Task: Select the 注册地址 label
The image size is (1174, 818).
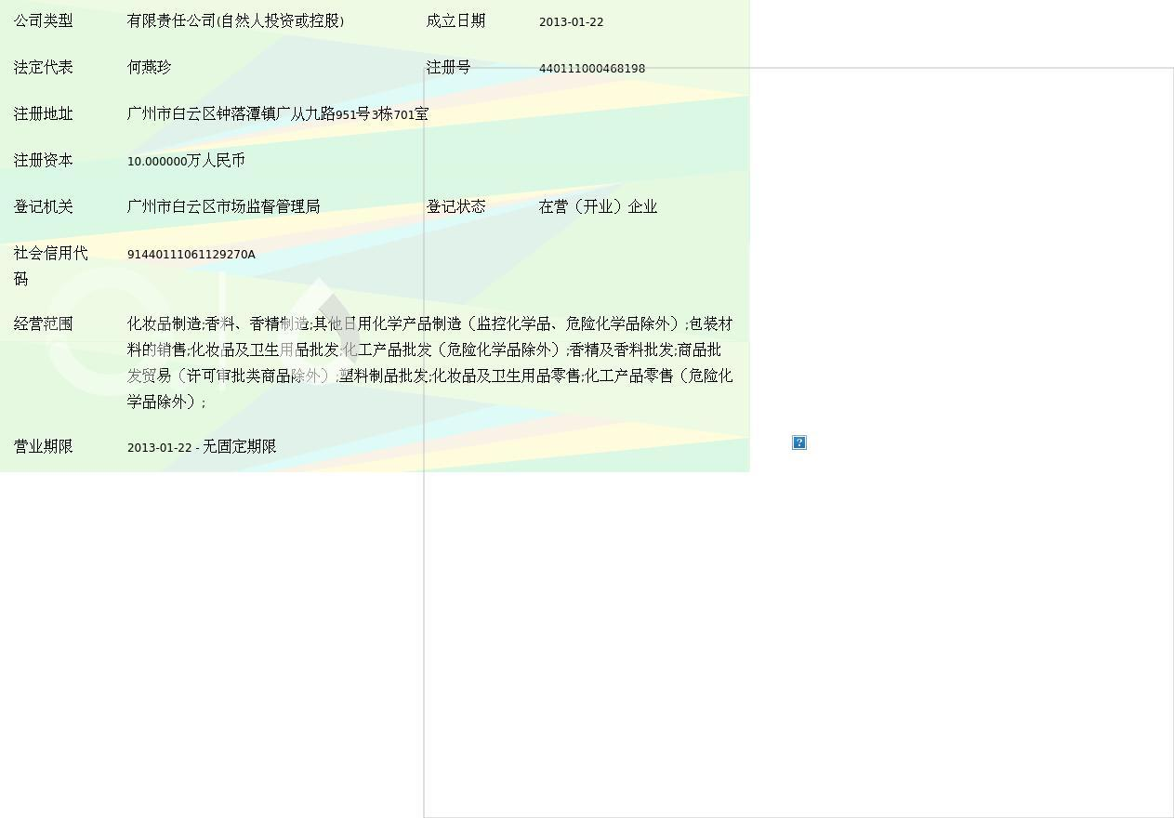Action: [44, 113]
